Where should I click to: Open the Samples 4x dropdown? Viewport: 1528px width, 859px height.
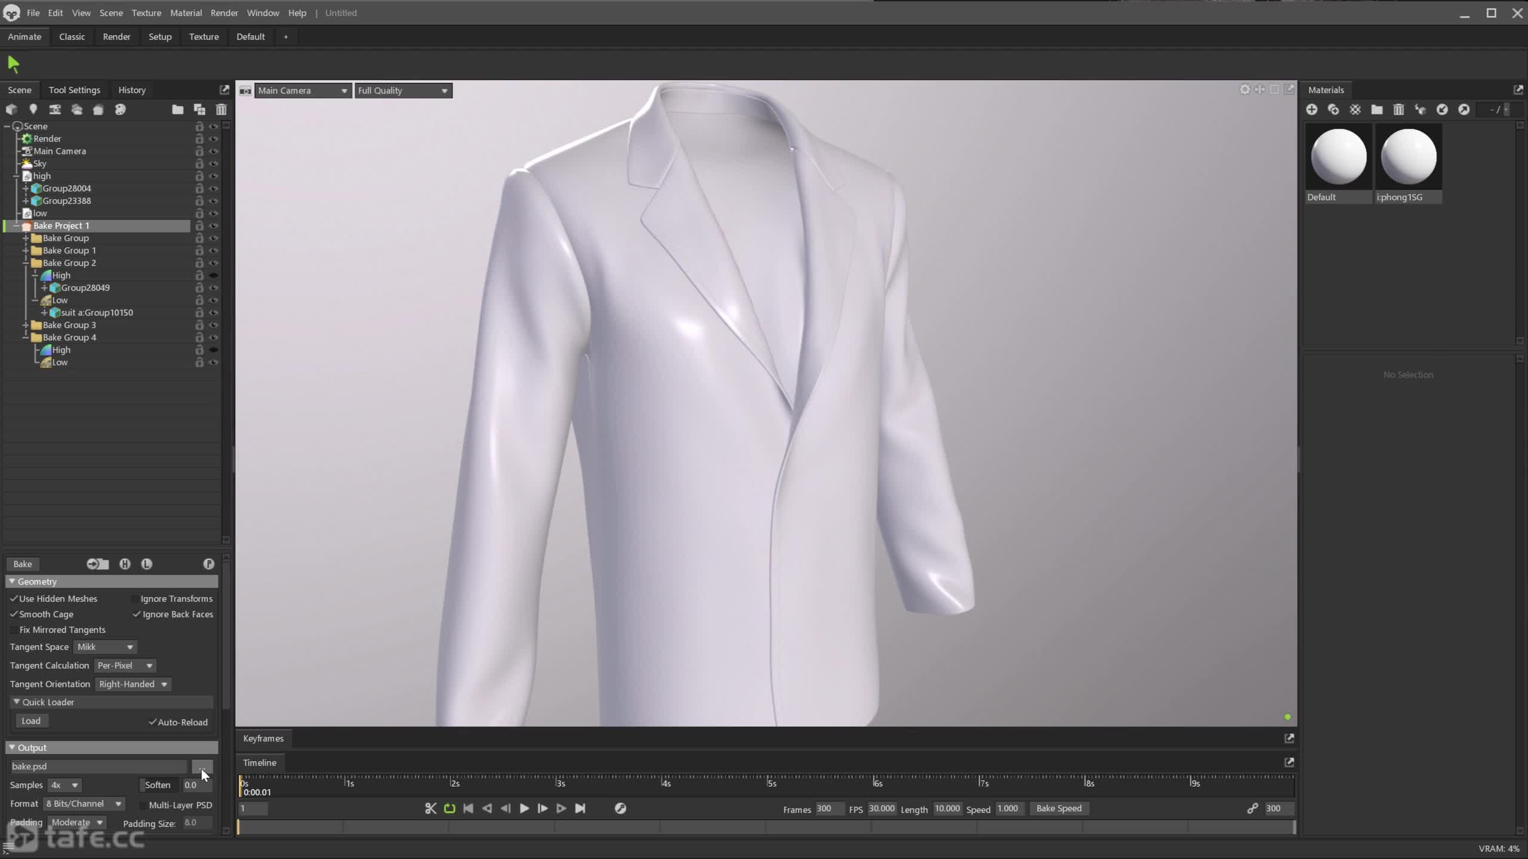tap(64, 785)
